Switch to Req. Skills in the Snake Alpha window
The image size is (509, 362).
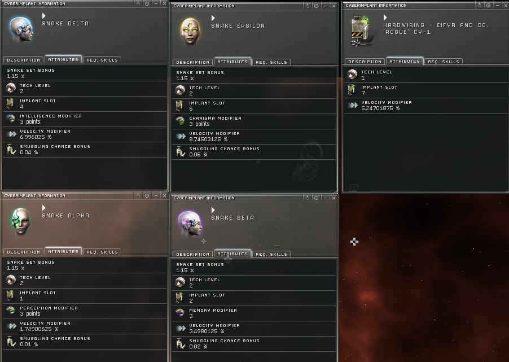click(102, 252)
